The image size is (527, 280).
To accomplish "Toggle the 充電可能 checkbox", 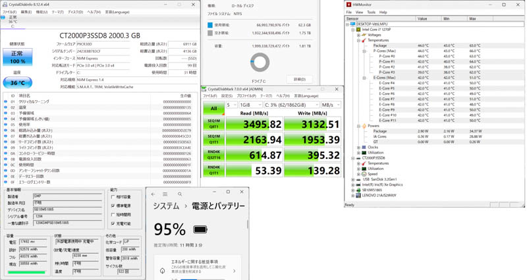I will pyautogui.click(x=113, y=223).
